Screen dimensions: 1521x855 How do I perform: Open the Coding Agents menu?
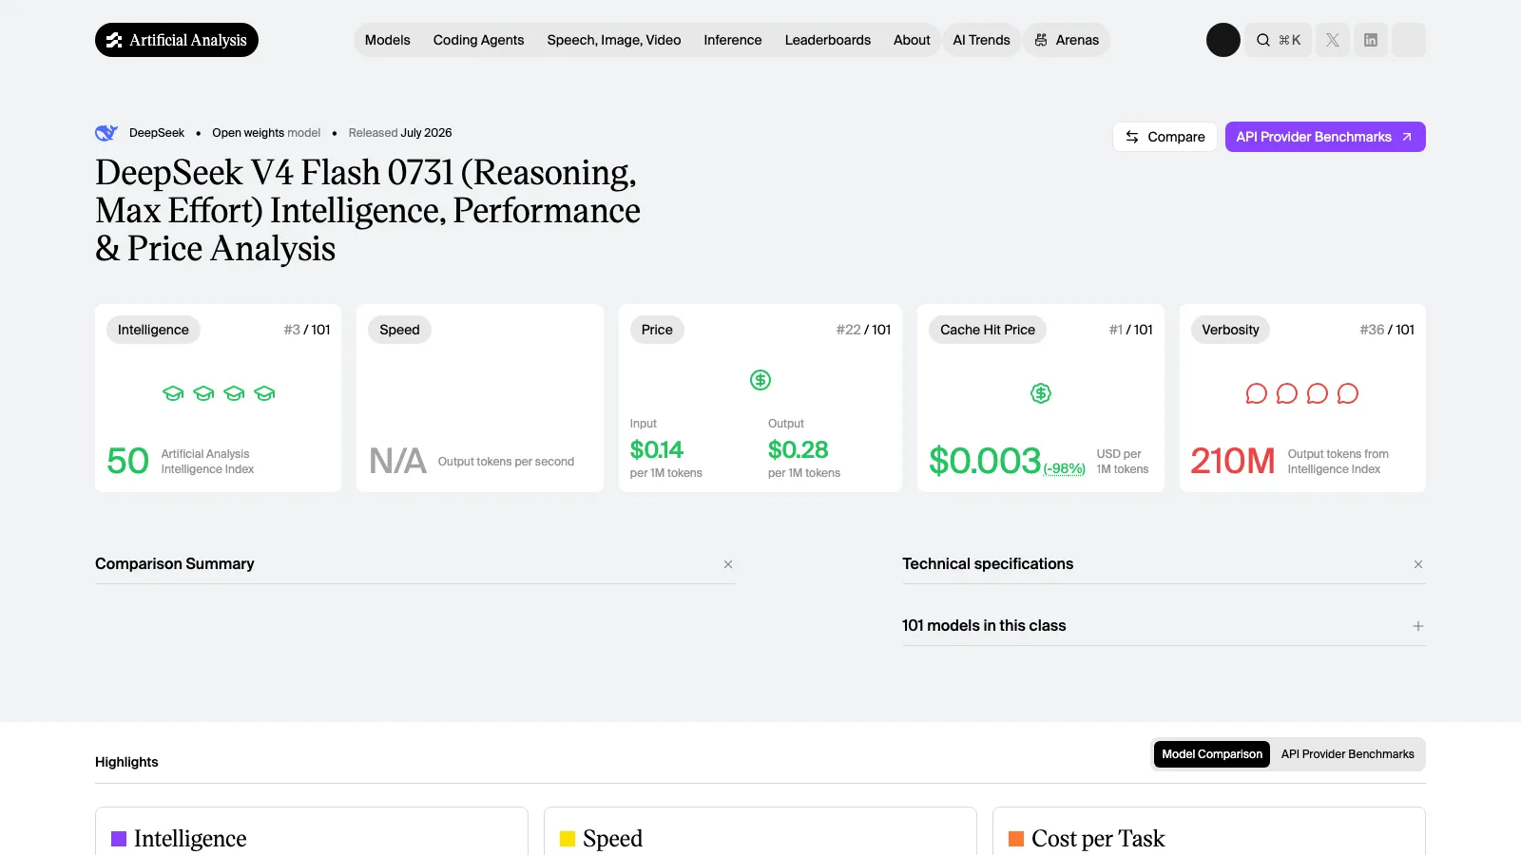point(478,40)
